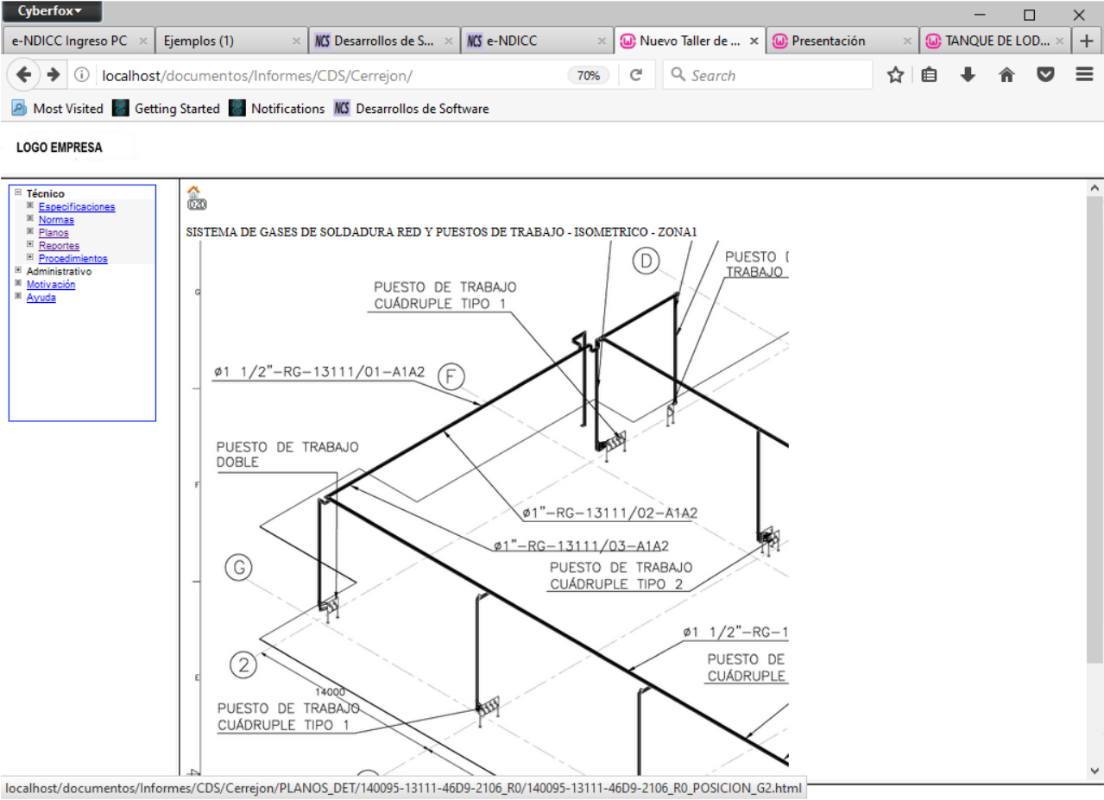1104x800 pixels.
Task: Reload the page with the refresh icon
Action: point(636,75)
